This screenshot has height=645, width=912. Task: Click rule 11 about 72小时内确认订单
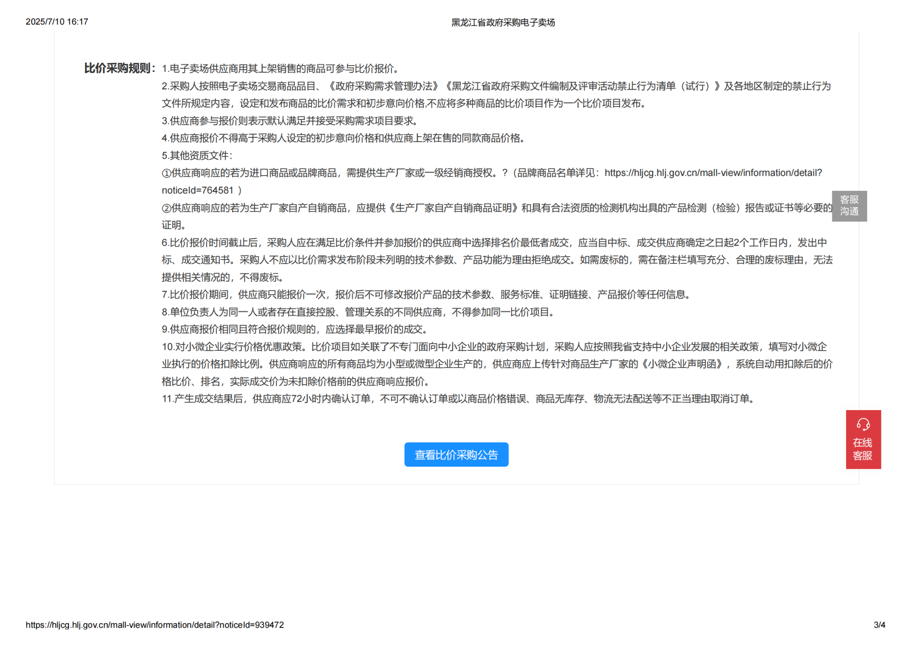pyautogui.click(x=459, y=399)
